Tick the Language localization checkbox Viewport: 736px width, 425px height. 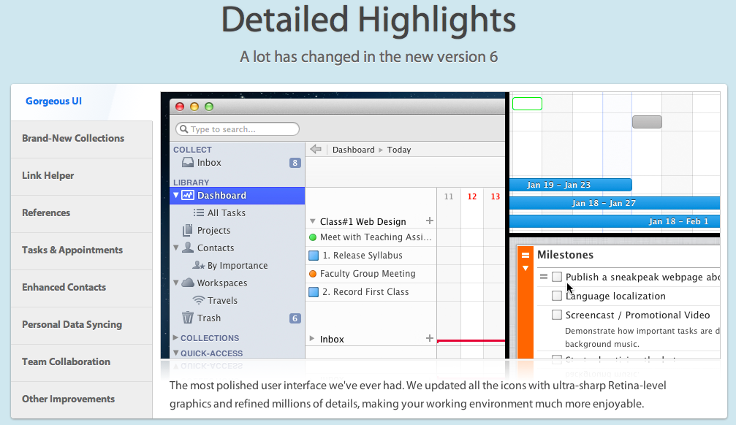pos(557,296)
